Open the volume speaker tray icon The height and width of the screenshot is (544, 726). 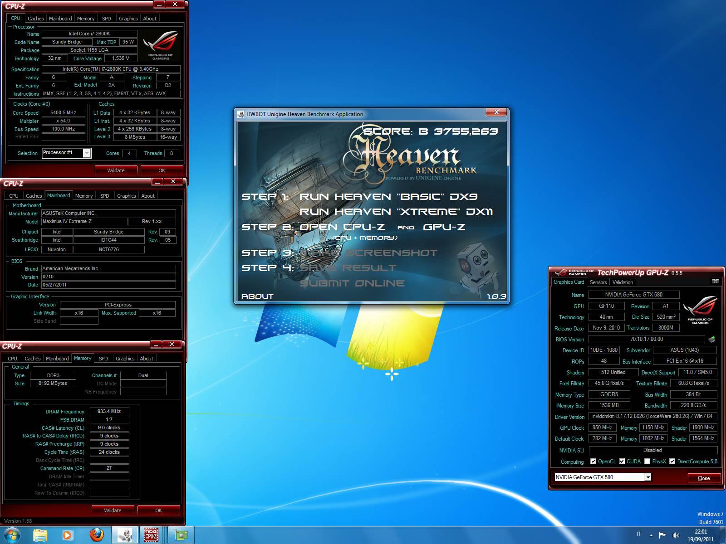coord(676,535)
